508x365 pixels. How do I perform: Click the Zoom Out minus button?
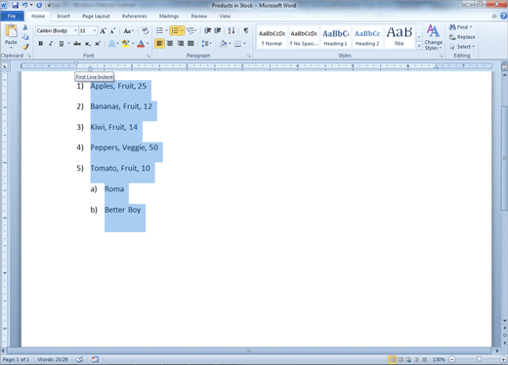452,359
